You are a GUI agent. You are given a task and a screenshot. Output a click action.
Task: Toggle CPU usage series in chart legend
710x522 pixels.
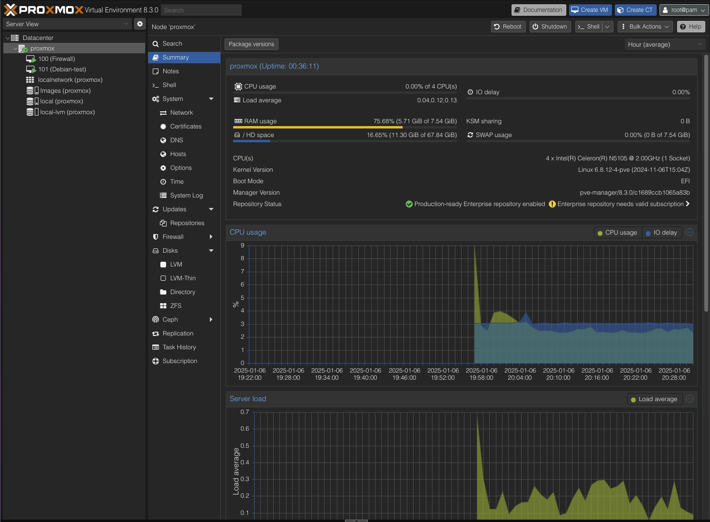click(618, 233)
